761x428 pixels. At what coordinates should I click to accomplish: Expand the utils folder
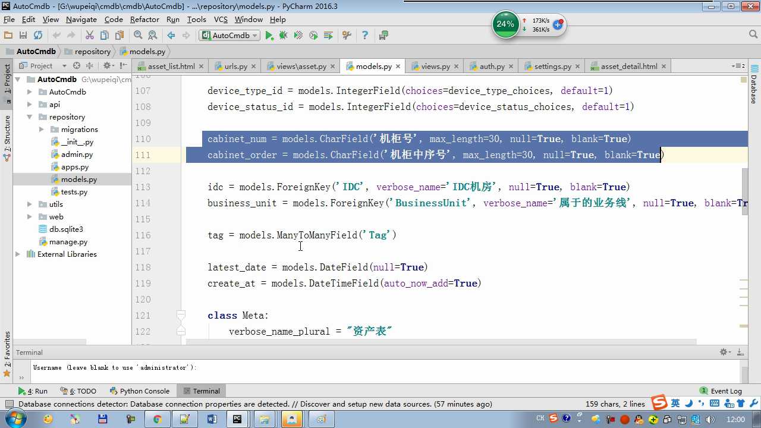pyautogui.click(x=30, y=204)
